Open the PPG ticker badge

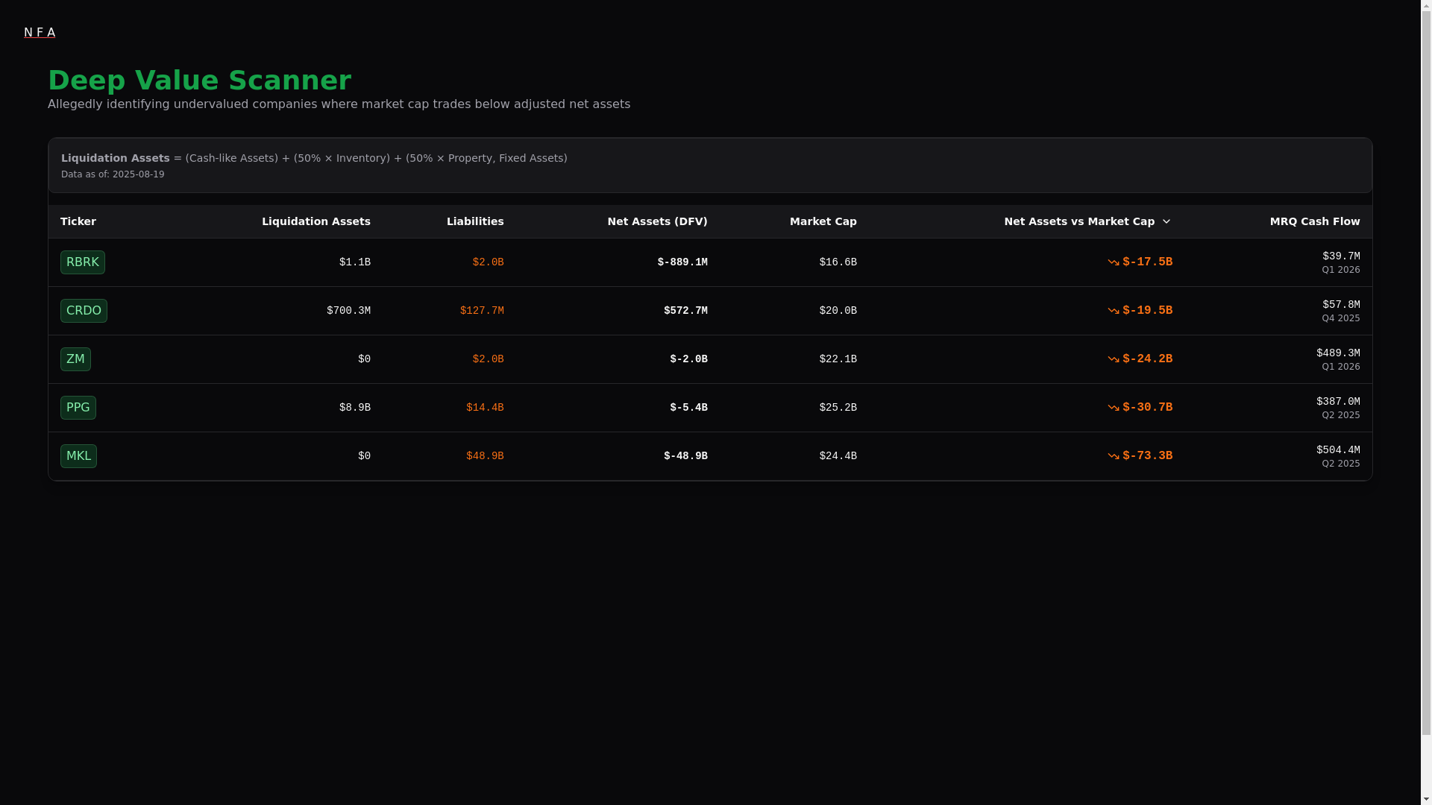(78, 408)
